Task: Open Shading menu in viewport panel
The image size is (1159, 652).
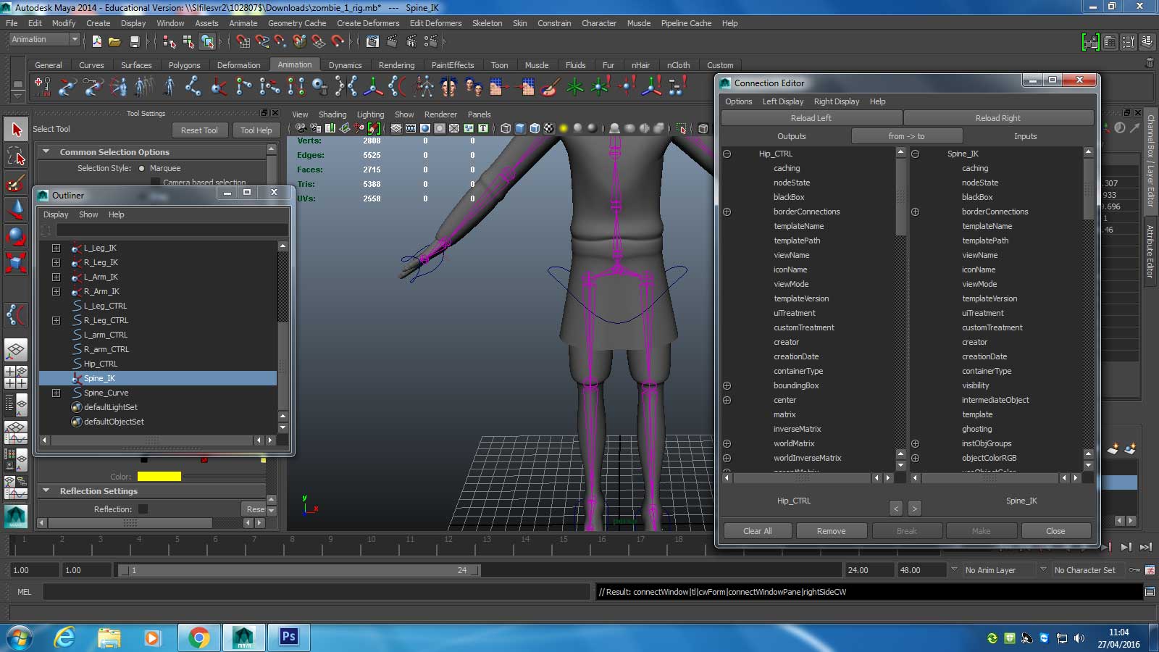Action: tap(332, 114)
